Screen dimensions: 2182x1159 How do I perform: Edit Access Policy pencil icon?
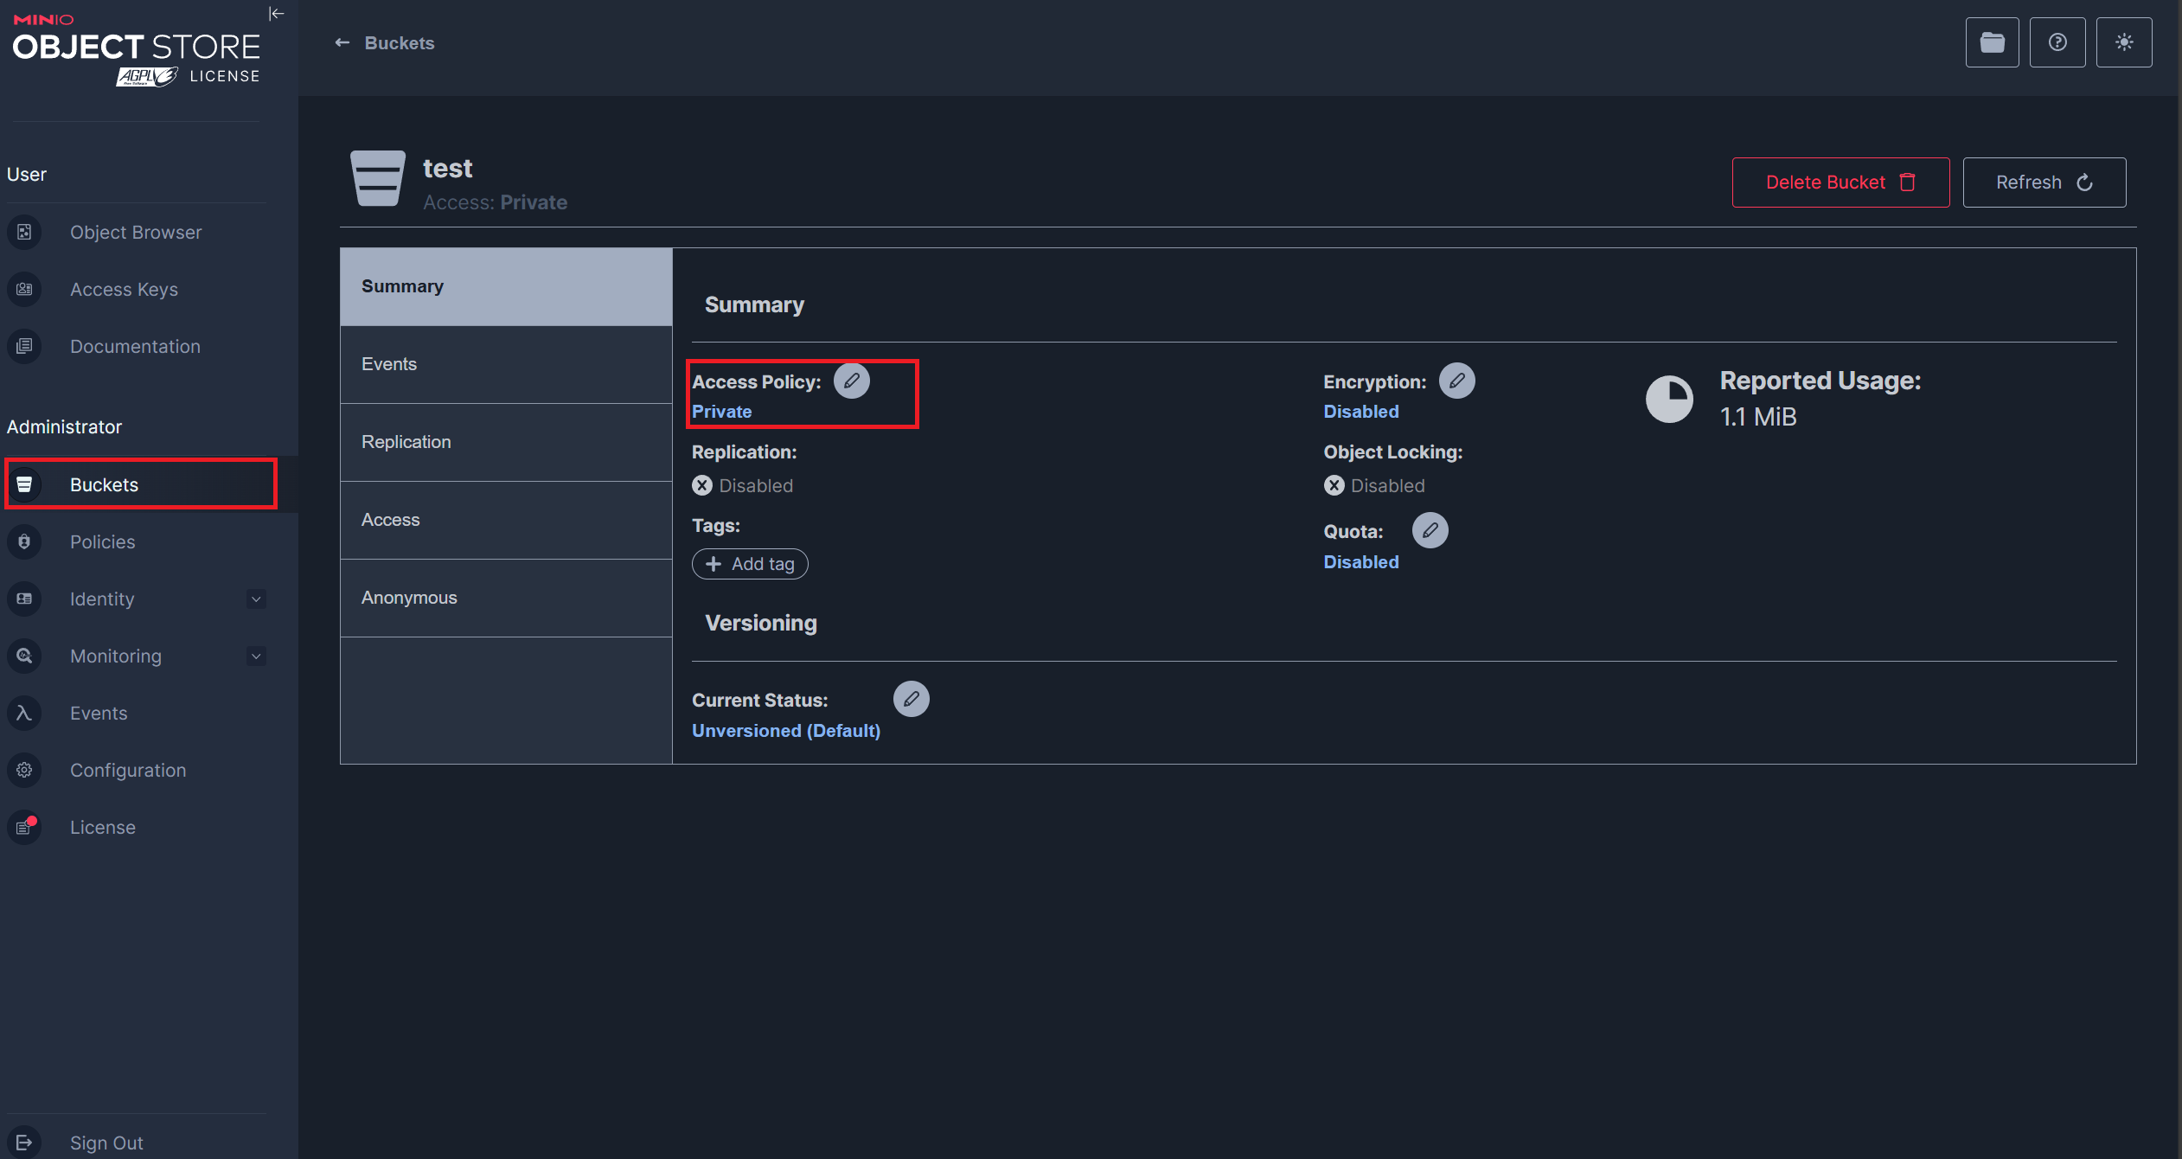point(852,381)
